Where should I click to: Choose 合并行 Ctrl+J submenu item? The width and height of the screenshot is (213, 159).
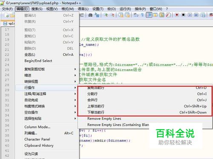click(x=145, y=100)
